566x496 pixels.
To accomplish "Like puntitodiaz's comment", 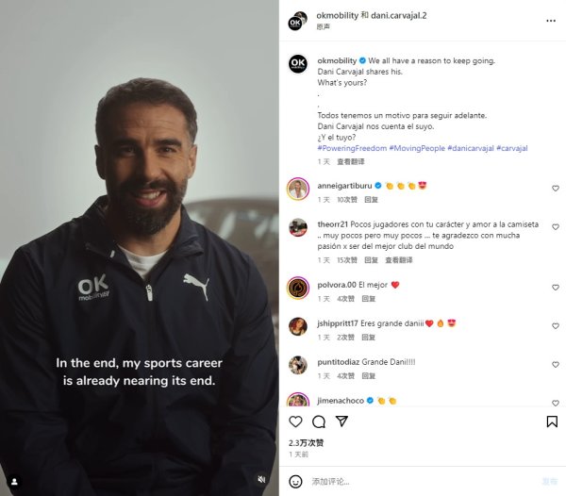I will (556, 365).
